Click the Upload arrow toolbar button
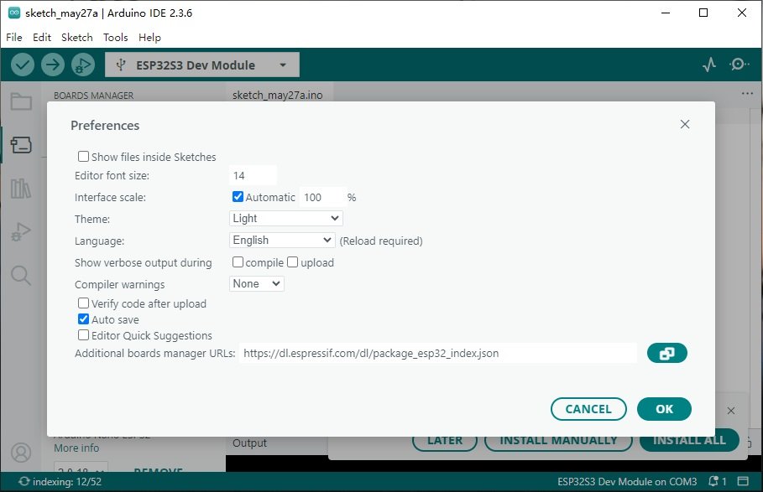Screen dimensions: 763x492 click(53, 65)
